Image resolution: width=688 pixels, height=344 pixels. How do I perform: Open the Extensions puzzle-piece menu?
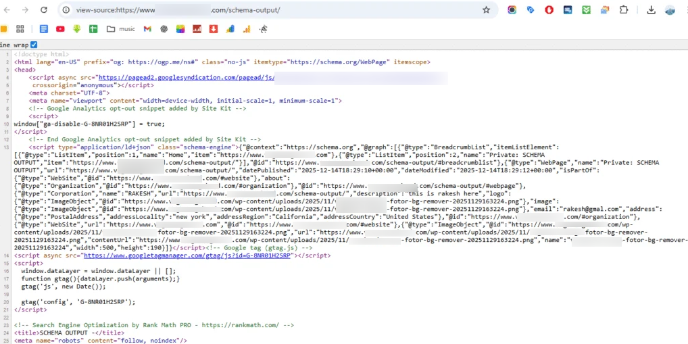click(624, 9)
